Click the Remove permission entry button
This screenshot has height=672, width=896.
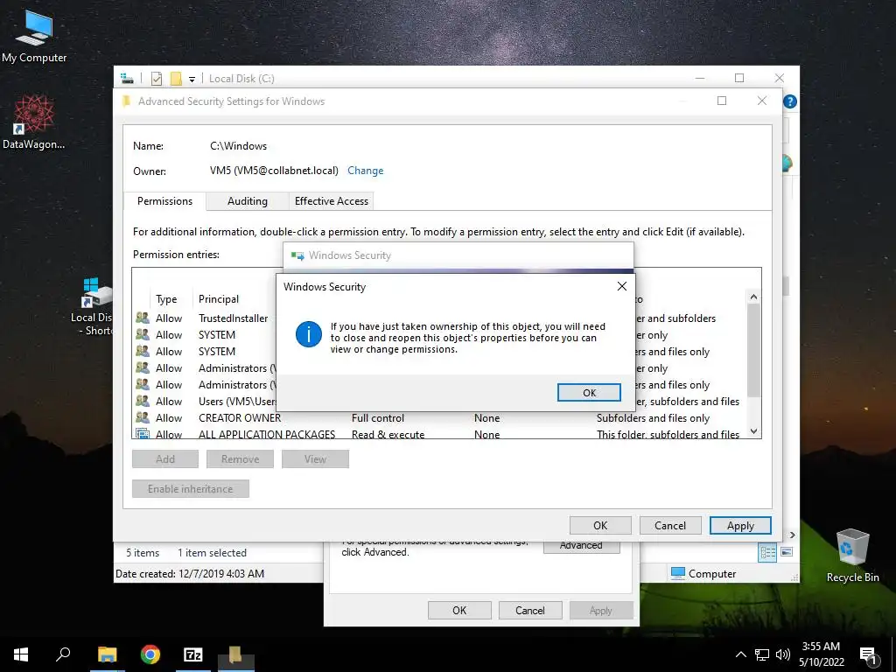pyautogui.click(x=240, y=458)
